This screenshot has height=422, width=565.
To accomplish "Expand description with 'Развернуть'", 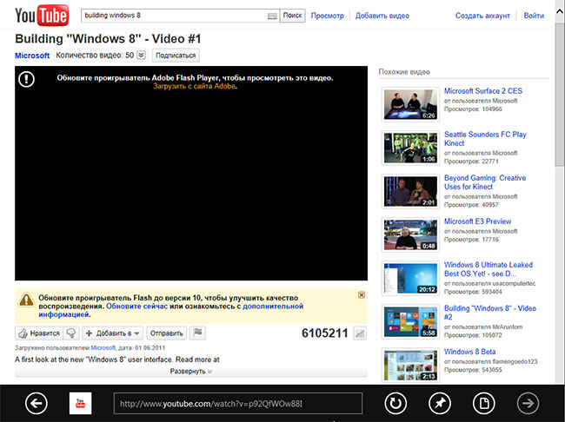I will [190, 372].
